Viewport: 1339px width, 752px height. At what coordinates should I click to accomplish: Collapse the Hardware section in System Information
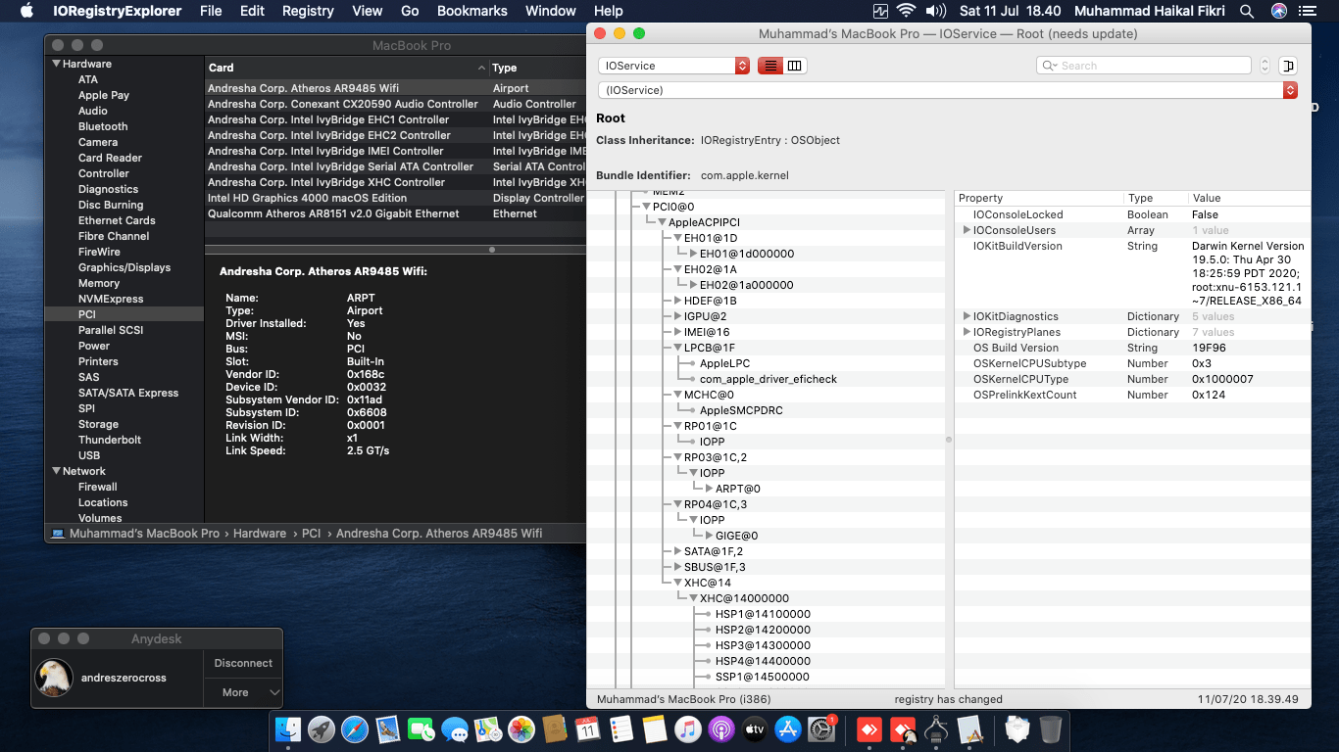tap(56, 64)
